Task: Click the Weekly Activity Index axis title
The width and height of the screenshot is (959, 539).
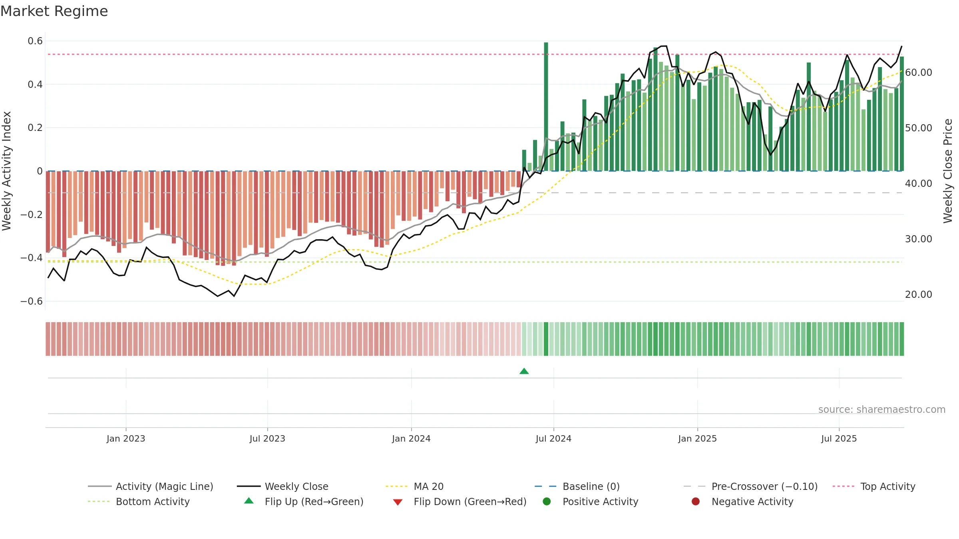Action: [7, 171]
